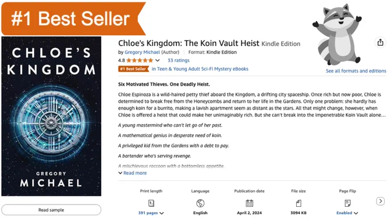Click the small #1 Best Seller badge
Viewport: 391px width, 220px height.
tap(133, 69)
